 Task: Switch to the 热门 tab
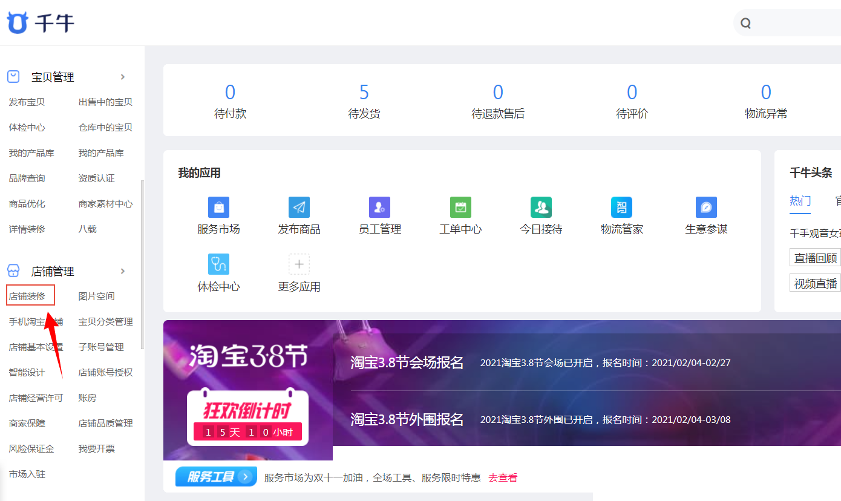coord(800,201)
